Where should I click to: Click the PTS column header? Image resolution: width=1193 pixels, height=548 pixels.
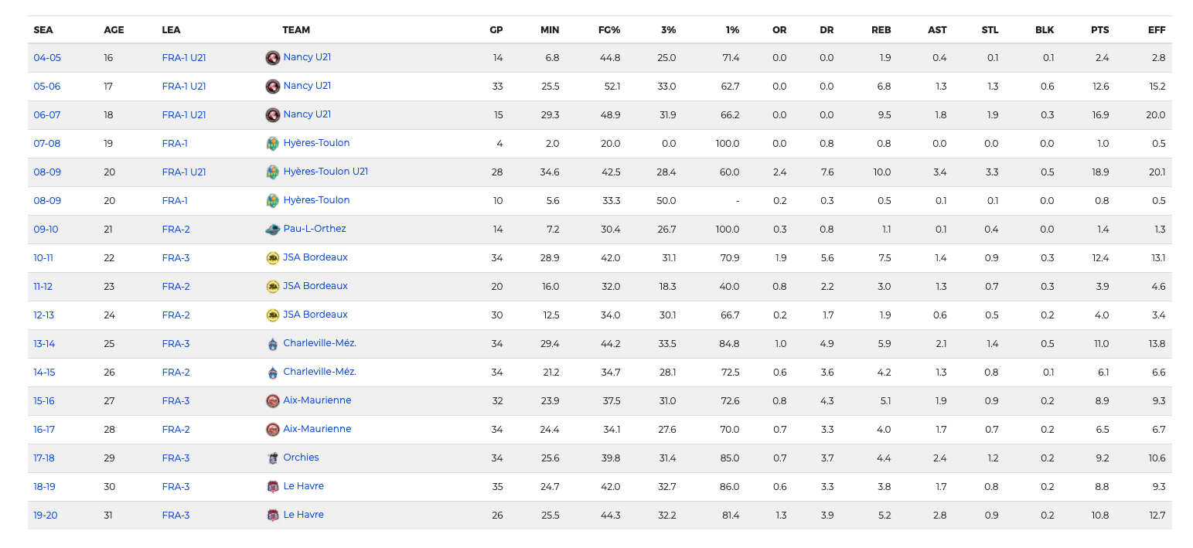(x=1099, y=30)
